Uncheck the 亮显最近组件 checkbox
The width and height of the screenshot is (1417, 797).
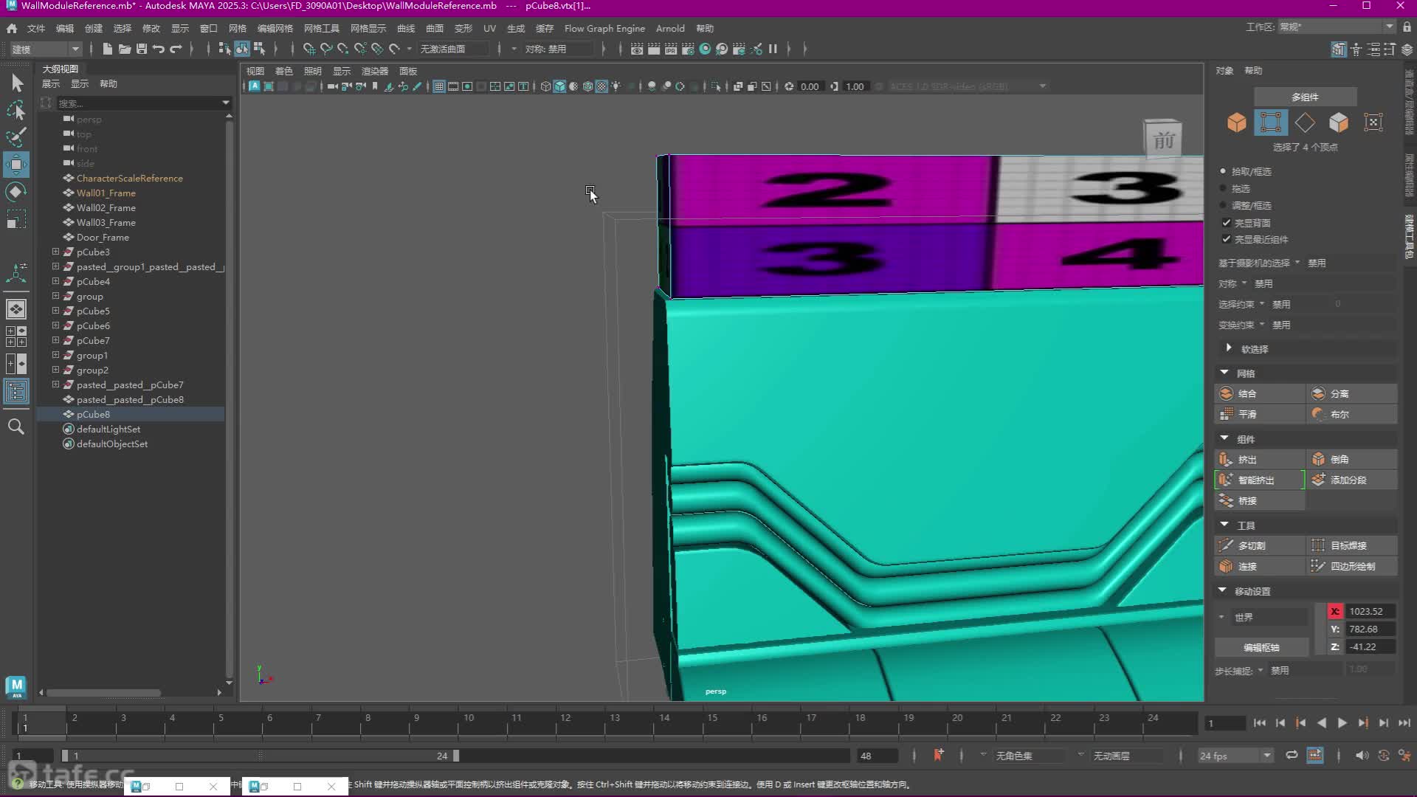pyautogui.click(x=1227, y=239)
